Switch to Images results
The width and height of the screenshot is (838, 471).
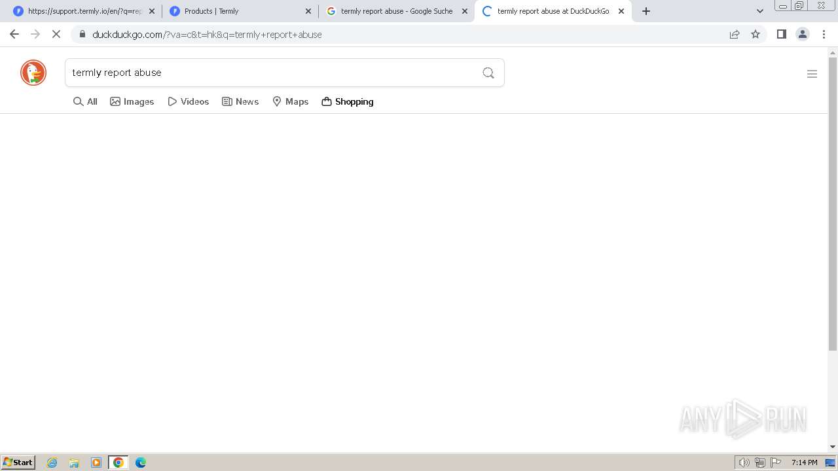[x=132, y=101]
